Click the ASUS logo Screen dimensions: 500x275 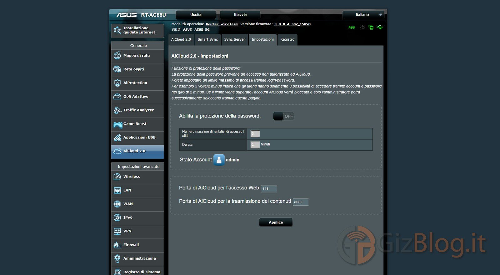pyautogui.click(x=126, y=15)
